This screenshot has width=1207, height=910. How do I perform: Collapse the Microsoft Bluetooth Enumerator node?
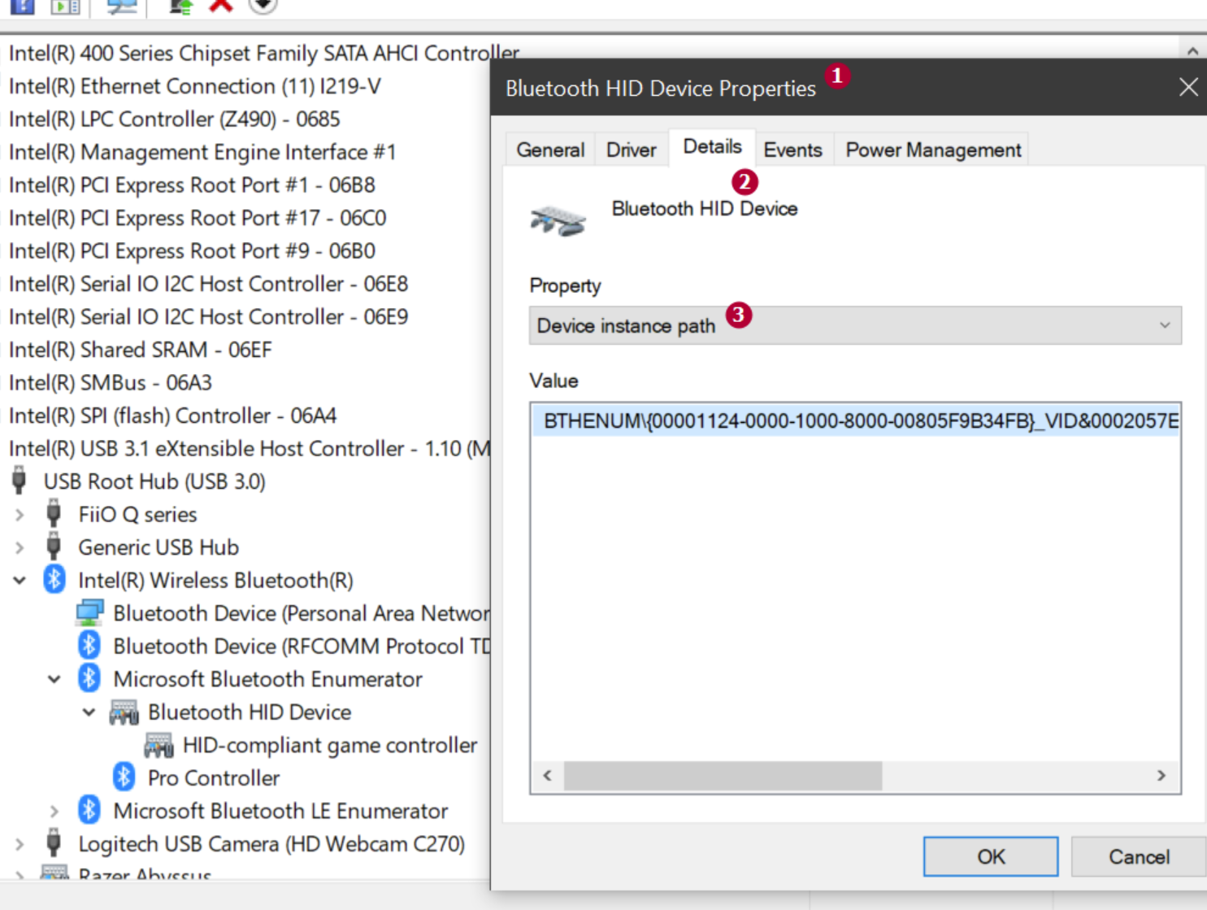54,679
